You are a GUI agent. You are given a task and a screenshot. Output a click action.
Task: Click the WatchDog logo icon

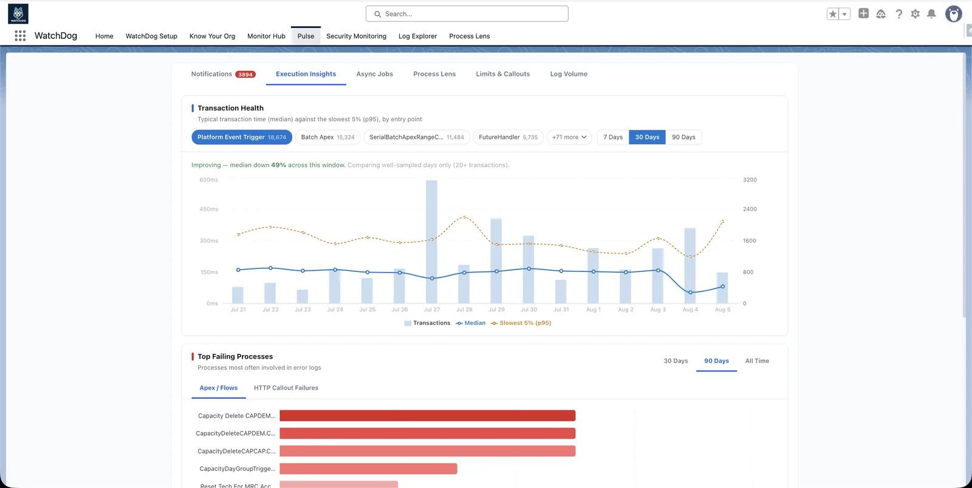[x=18, y=14]
